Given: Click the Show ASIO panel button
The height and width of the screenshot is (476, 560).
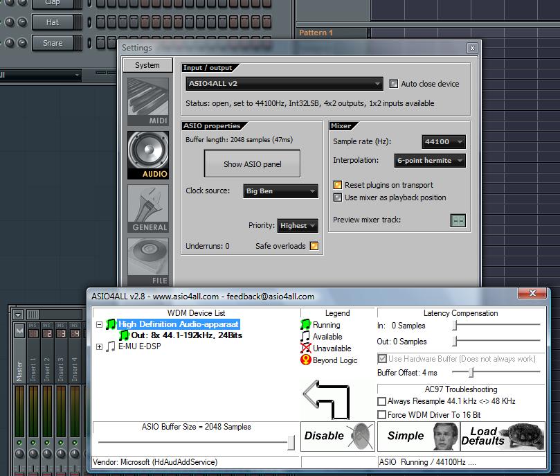Looking at the screenshot, I should click(252, 164).
